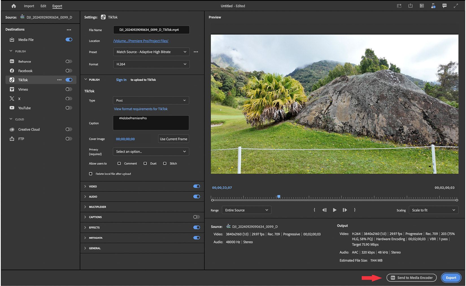Viewport: 466px width, 286px height.
Task: Click the playhead on preview timeline
Action: tap(278, 197)
